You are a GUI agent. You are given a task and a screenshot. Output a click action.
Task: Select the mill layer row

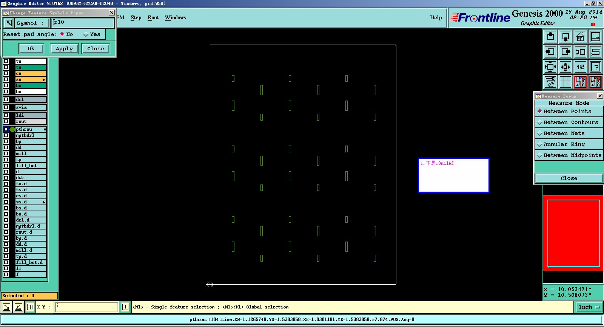(31, 153)
